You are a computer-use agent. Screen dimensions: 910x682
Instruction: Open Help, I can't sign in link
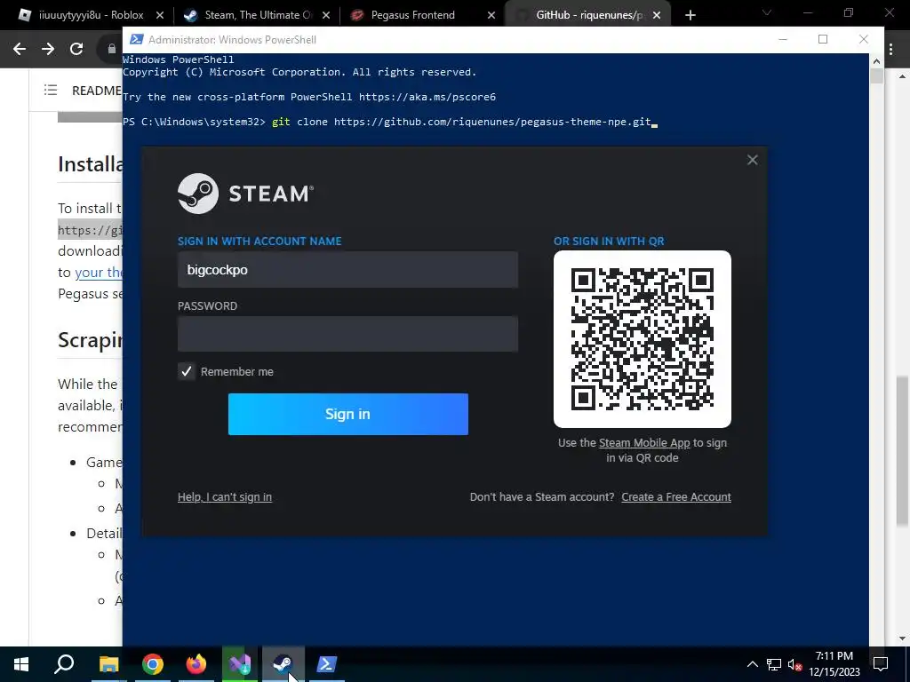225,497
